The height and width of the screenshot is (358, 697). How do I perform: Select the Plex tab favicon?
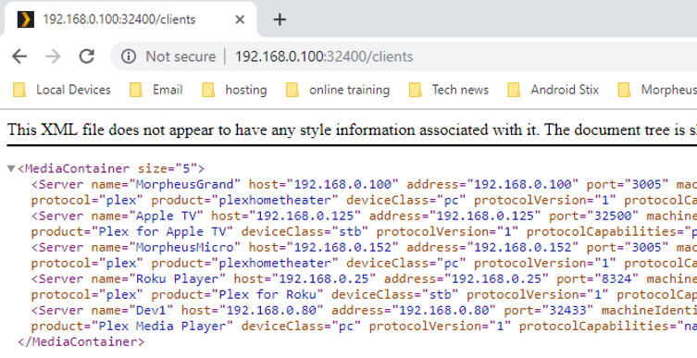26,19
